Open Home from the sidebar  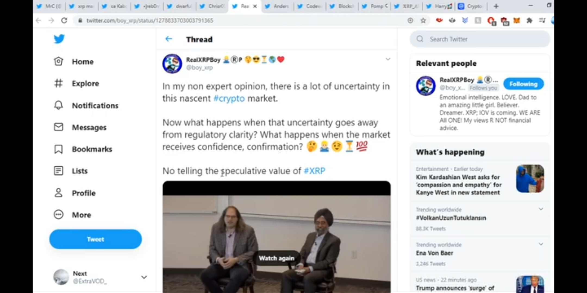click(x=74, y=62)
